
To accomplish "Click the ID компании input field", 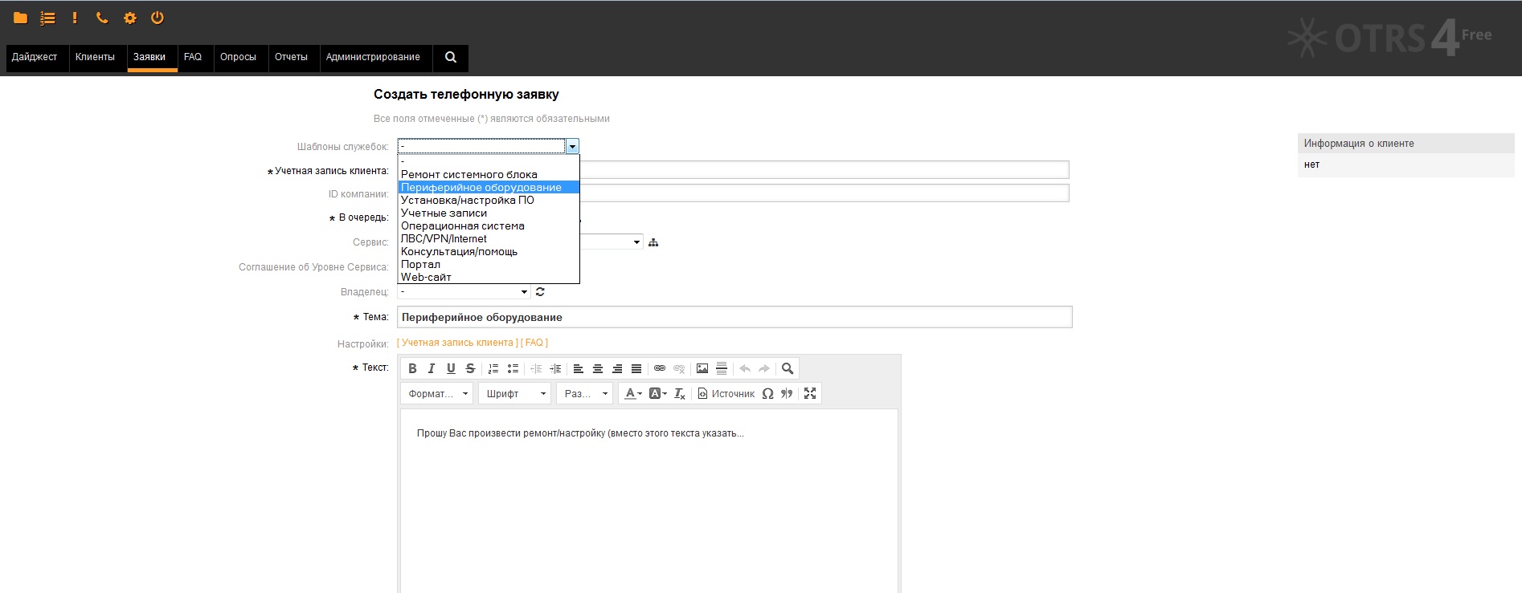I will click(824, 193).
